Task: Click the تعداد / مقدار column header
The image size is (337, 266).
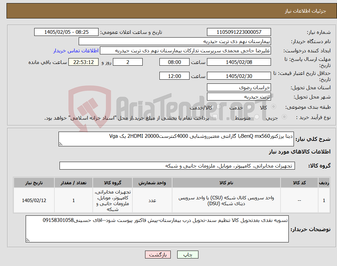Action: click(x=74, y=183)
